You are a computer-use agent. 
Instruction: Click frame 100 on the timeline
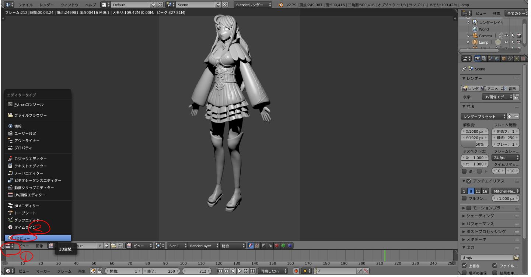[183, 256]
